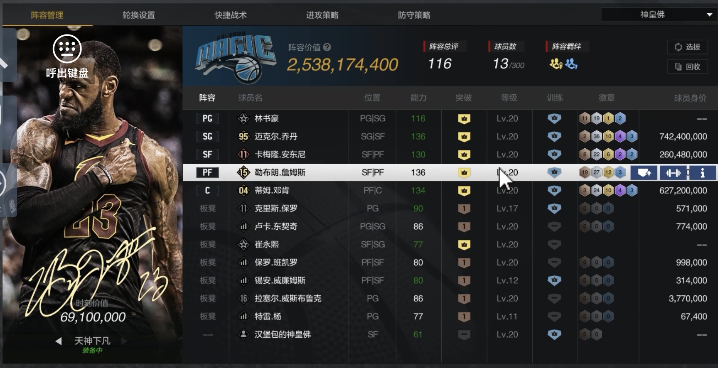Select Luka Doncic bench row

tap(450, 226)
